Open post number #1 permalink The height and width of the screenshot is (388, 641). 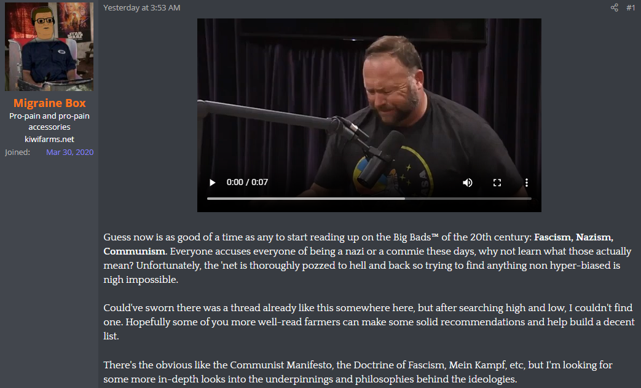click(x=631, y=7)
